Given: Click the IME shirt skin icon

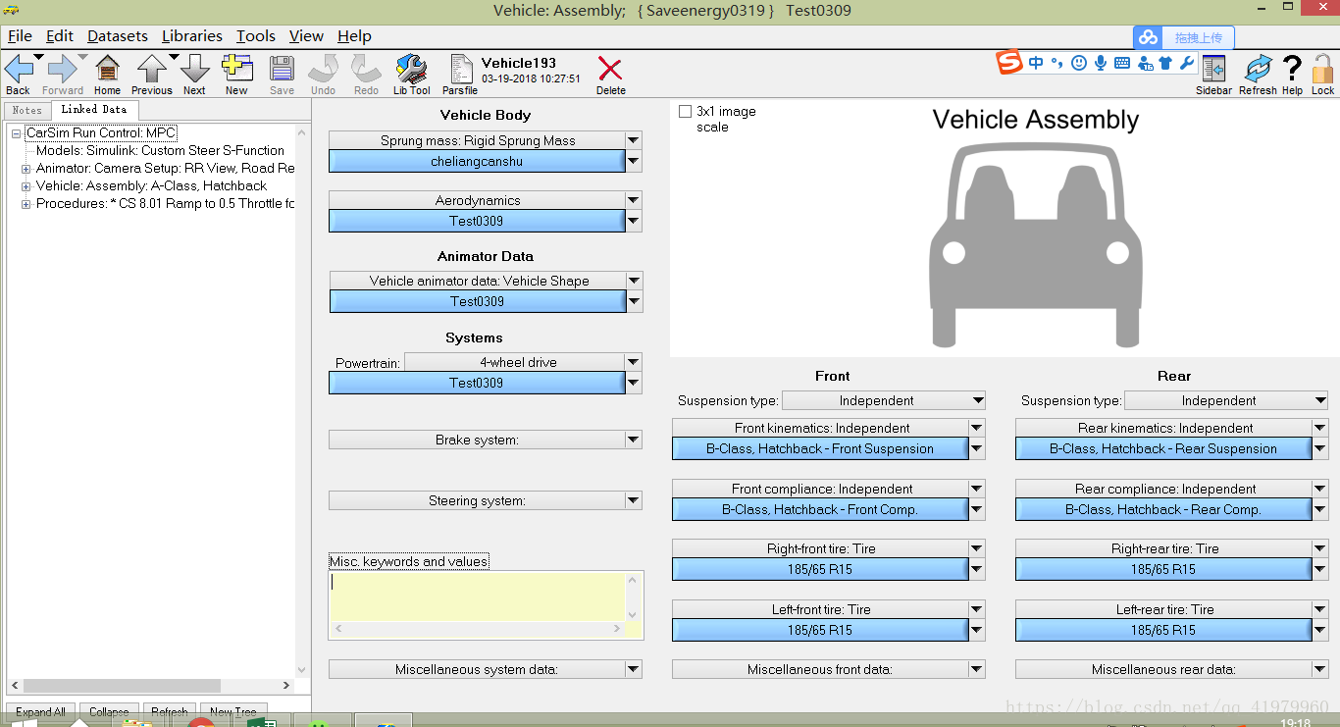Looking at the screenshot, I should click(x=1165, y=63).
